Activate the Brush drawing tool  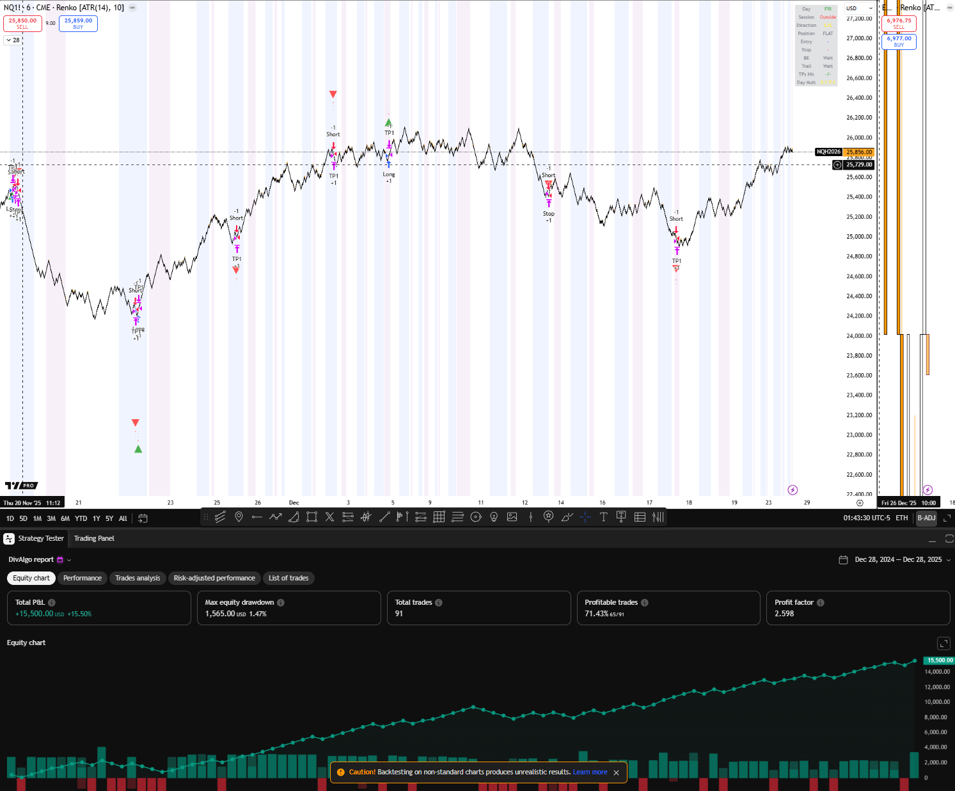[567, 517]
